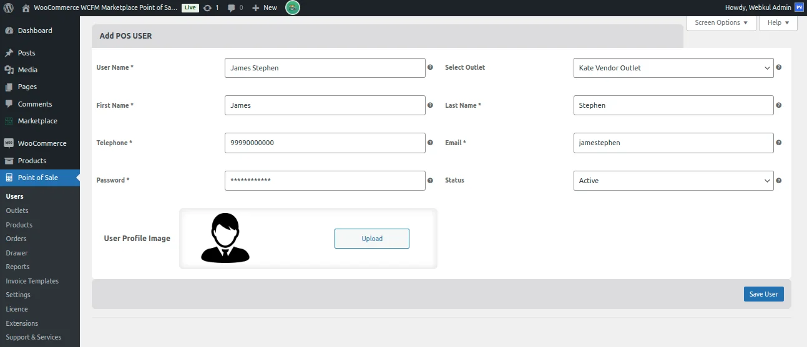Click the Posts pin icon in sidebar
The height and width of the screenshot is (347, 807).
pos(9,53)
